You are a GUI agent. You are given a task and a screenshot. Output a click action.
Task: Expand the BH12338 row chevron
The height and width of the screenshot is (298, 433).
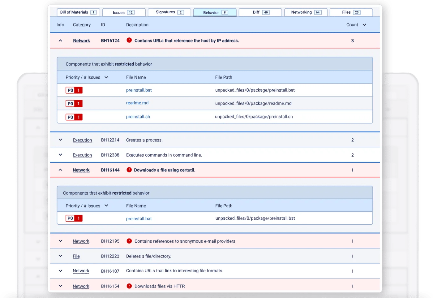[60, 155]
